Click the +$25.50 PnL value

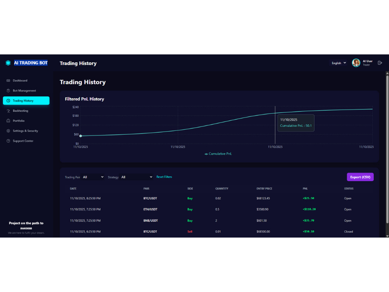(x=308, y=198)
